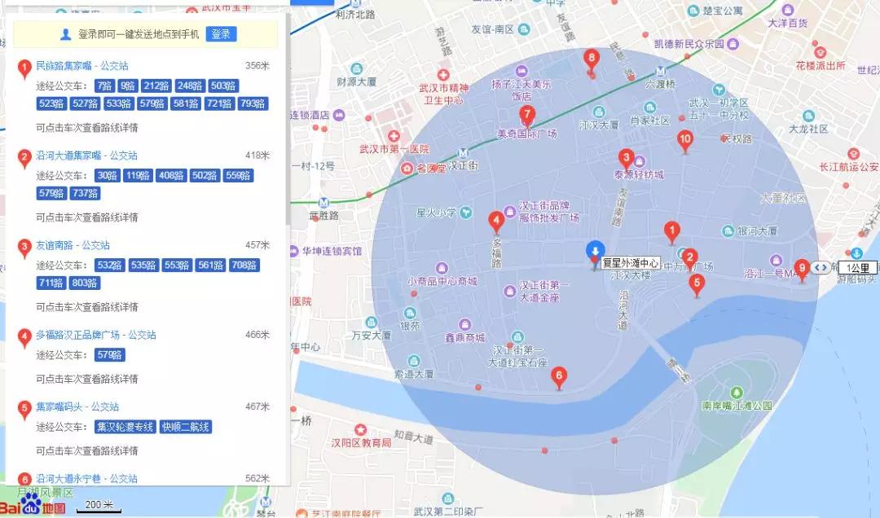Click list marker 2 beside 沿河大道集家嘴

tap(24, 158)
